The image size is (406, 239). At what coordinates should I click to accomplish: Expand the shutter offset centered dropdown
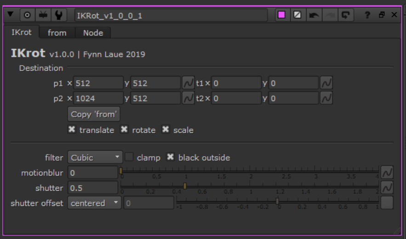click(x=95, y=203)
